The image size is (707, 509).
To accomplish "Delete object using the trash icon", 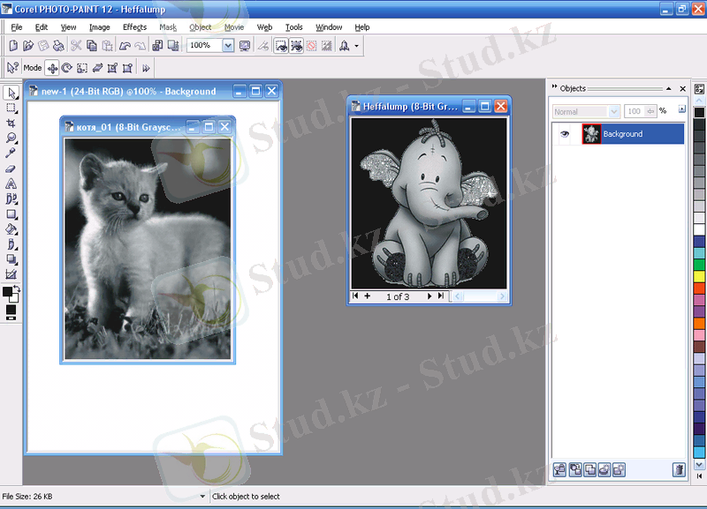I will click(679, 470).
